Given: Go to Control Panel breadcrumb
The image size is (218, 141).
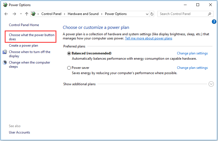Looking at the screenshot, I should click(52, 14).
